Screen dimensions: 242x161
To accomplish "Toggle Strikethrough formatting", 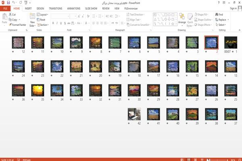I will [69, 23].
